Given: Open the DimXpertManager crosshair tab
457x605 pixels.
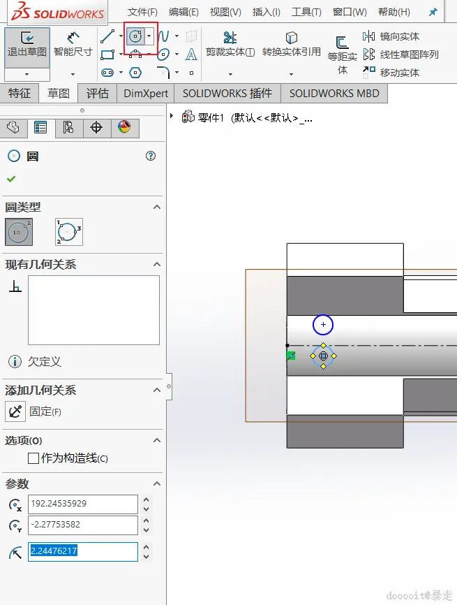Looking at the screenshot, I should point(96,128).
